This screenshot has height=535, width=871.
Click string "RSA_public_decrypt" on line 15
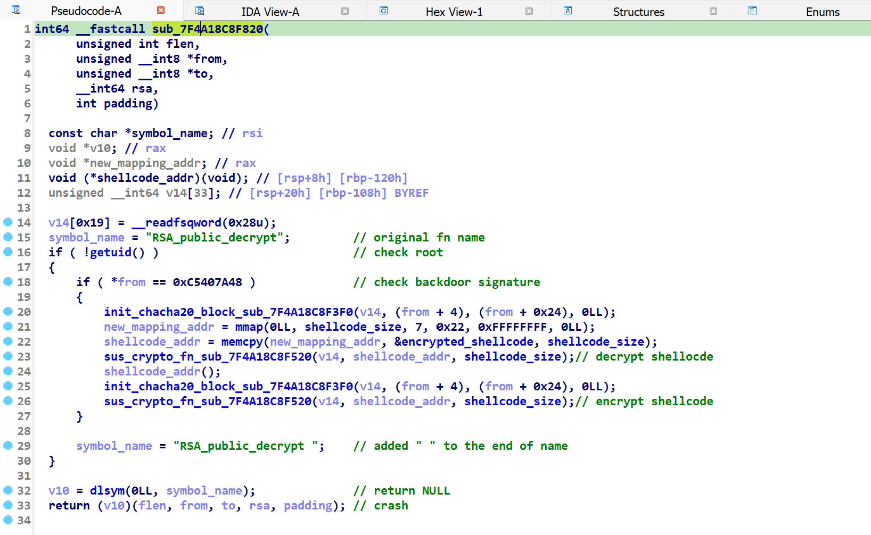(215, 237)
